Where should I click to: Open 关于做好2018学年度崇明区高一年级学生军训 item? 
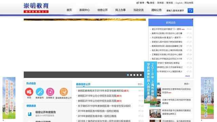(104, 106)
